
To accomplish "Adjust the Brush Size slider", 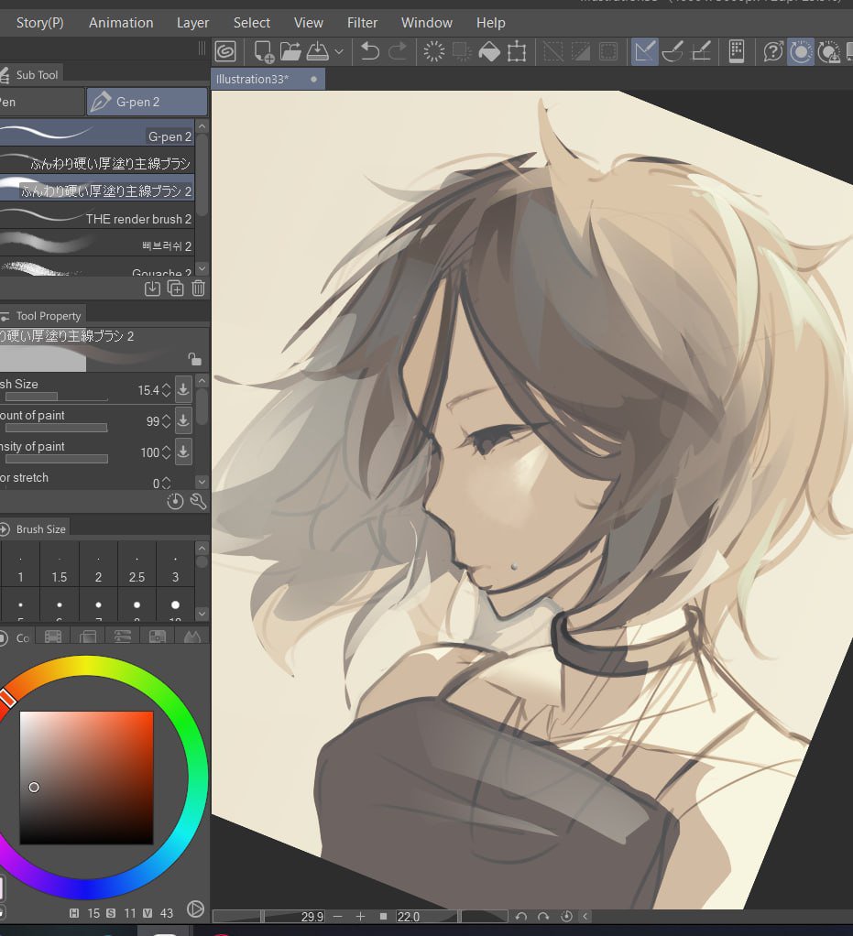I will 56,397.
